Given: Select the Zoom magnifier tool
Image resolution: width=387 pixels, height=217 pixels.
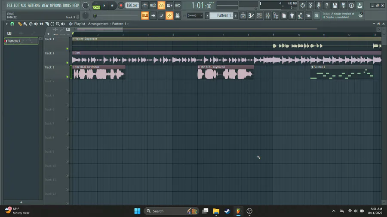Looking at the screenshot, I should point(58,24).
